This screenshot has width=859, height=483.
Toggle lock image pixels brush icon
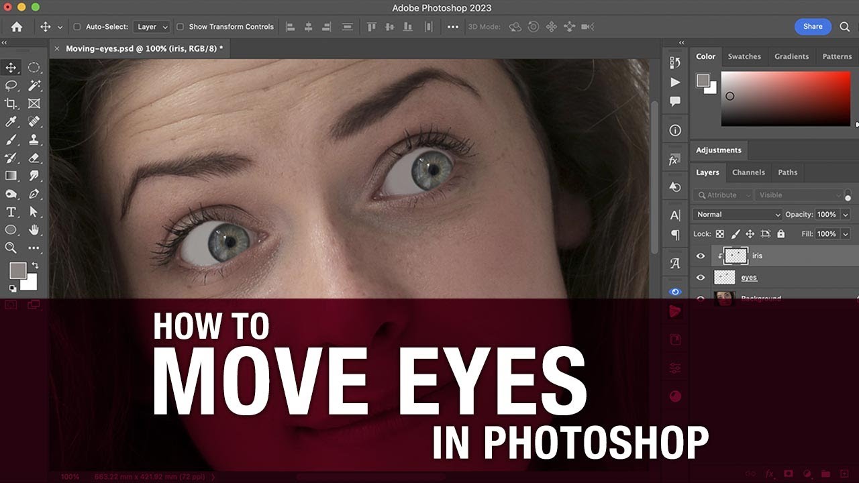click(x=735, y=234)
